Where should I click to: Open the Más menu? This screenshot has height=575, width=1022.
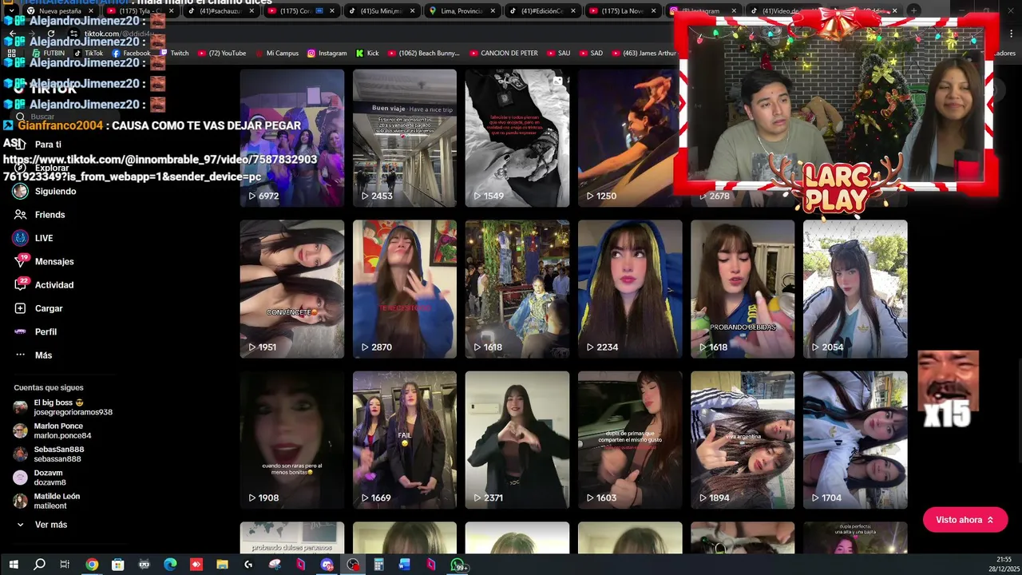point(34,355)
